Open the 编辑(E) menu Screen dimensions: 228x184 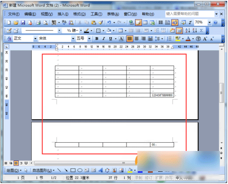(30, 14)
